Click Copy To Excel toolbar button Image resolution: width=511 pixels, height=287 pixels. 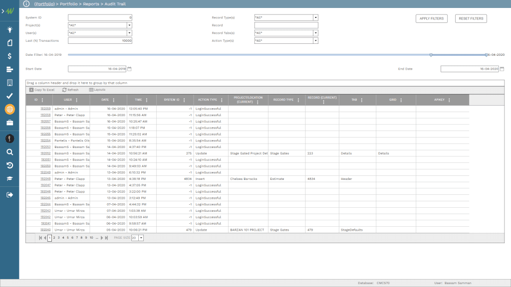pos(42,90)
